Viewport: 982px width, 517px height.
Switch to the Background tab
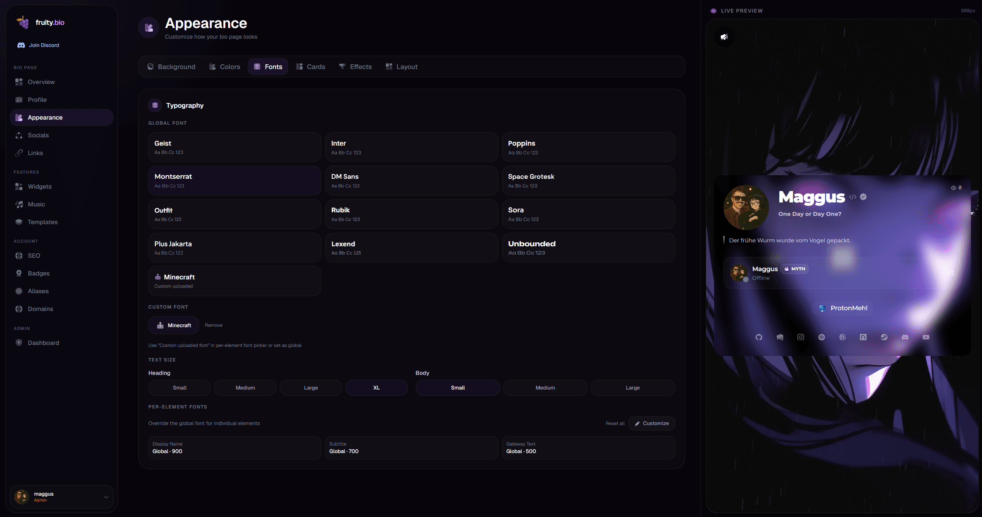pyautogui.click(x=171, y=67)
